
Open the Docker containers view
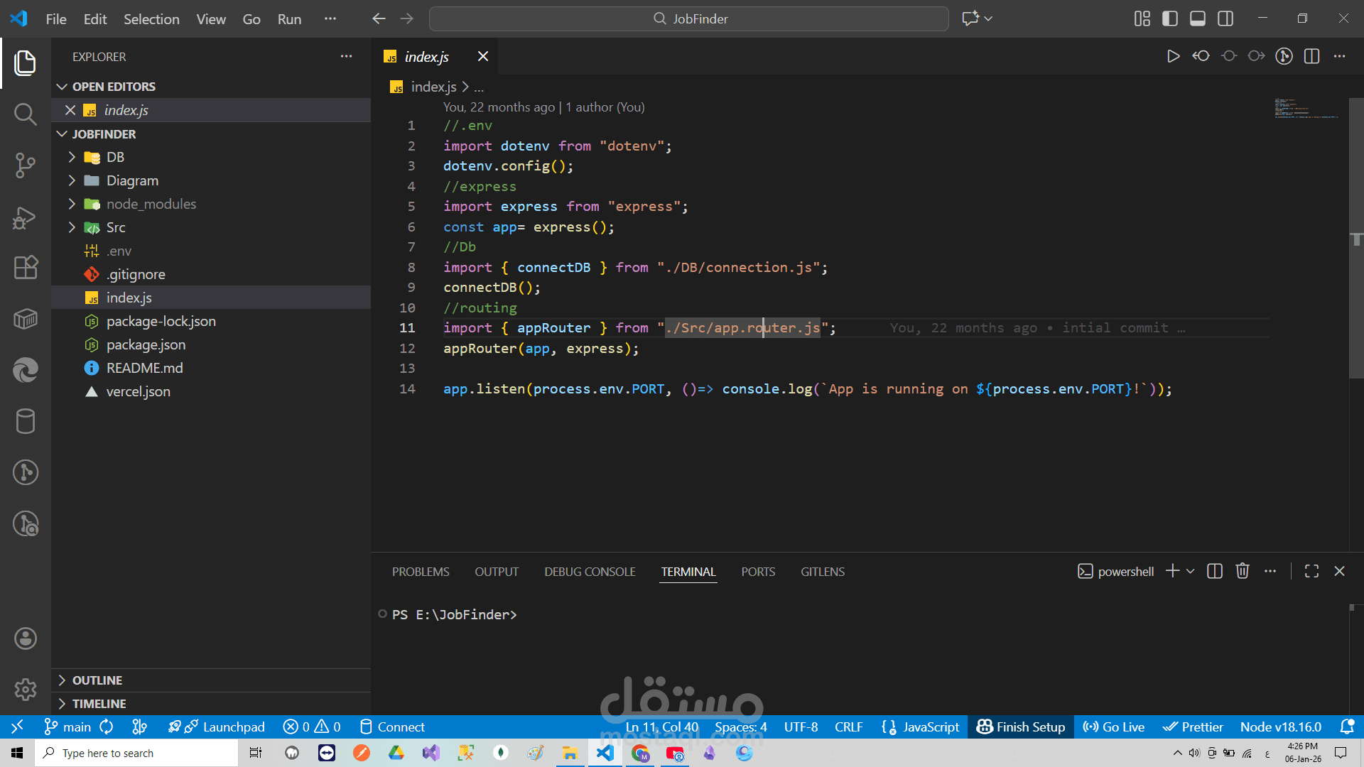click(x=26, y=319)
